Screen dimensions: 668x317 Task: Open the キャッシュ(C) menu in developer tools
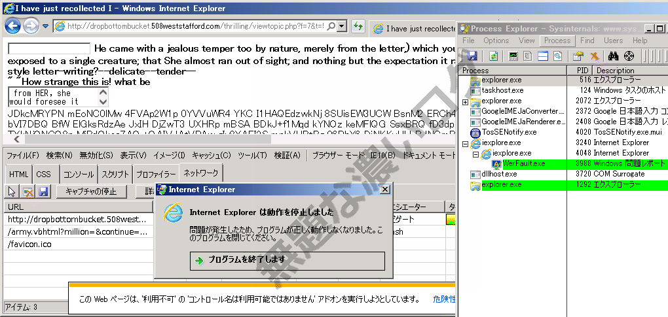pos(212,156)
